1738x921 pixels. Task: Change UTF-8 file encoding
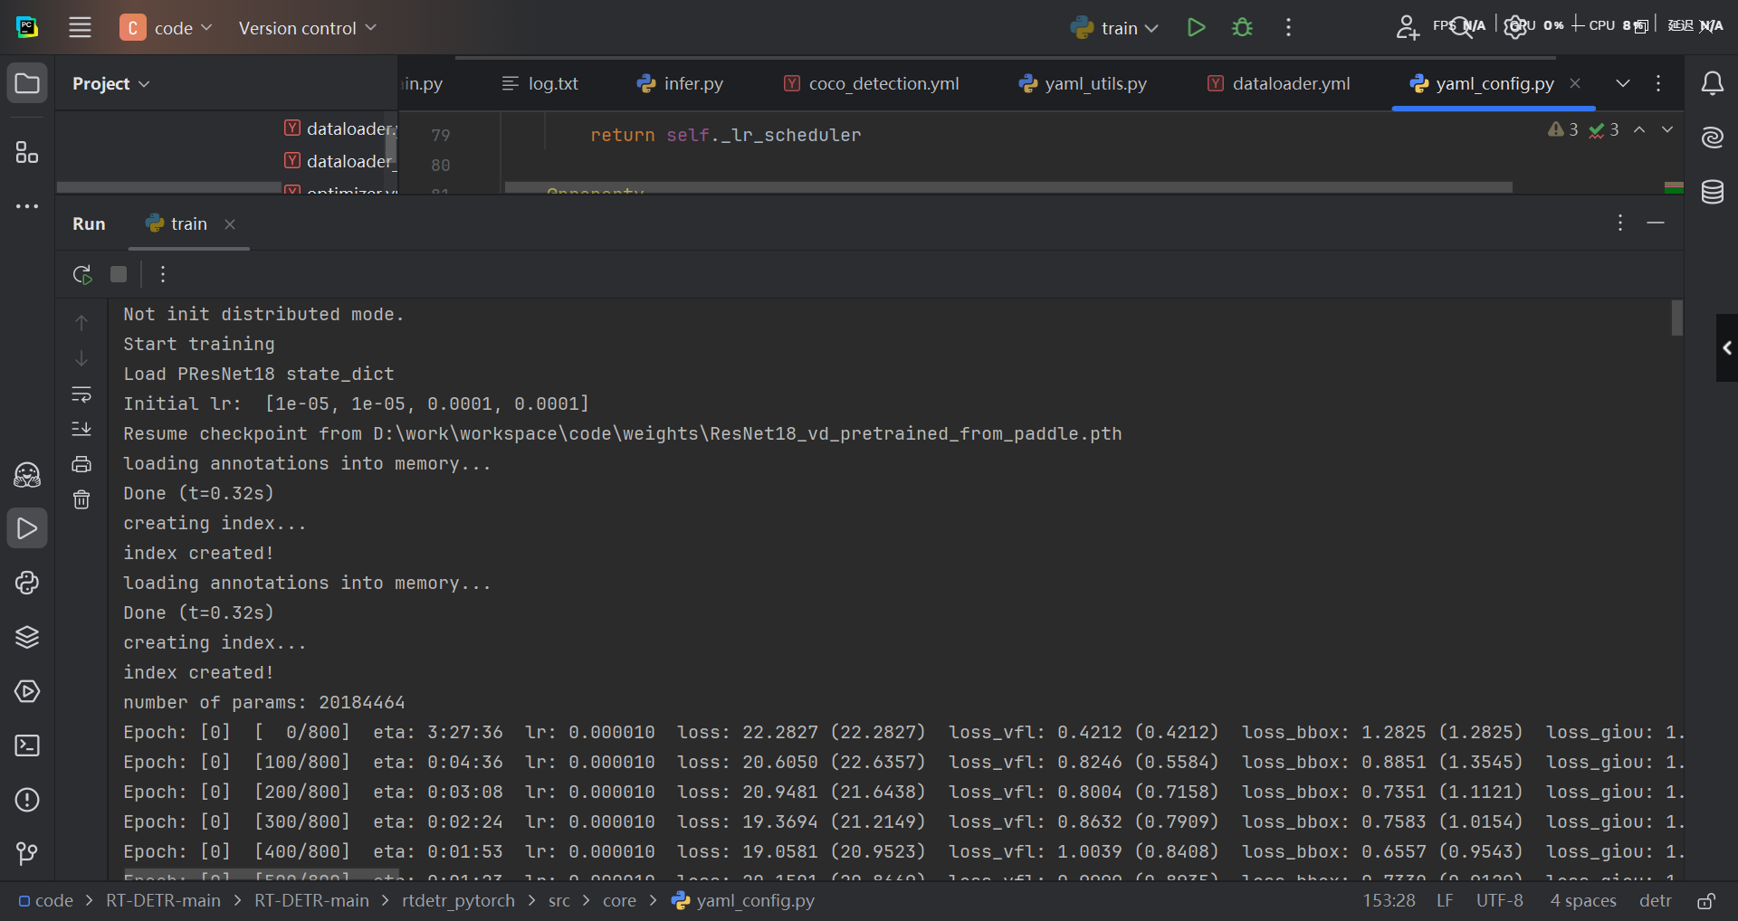(x=1499, y=901)
